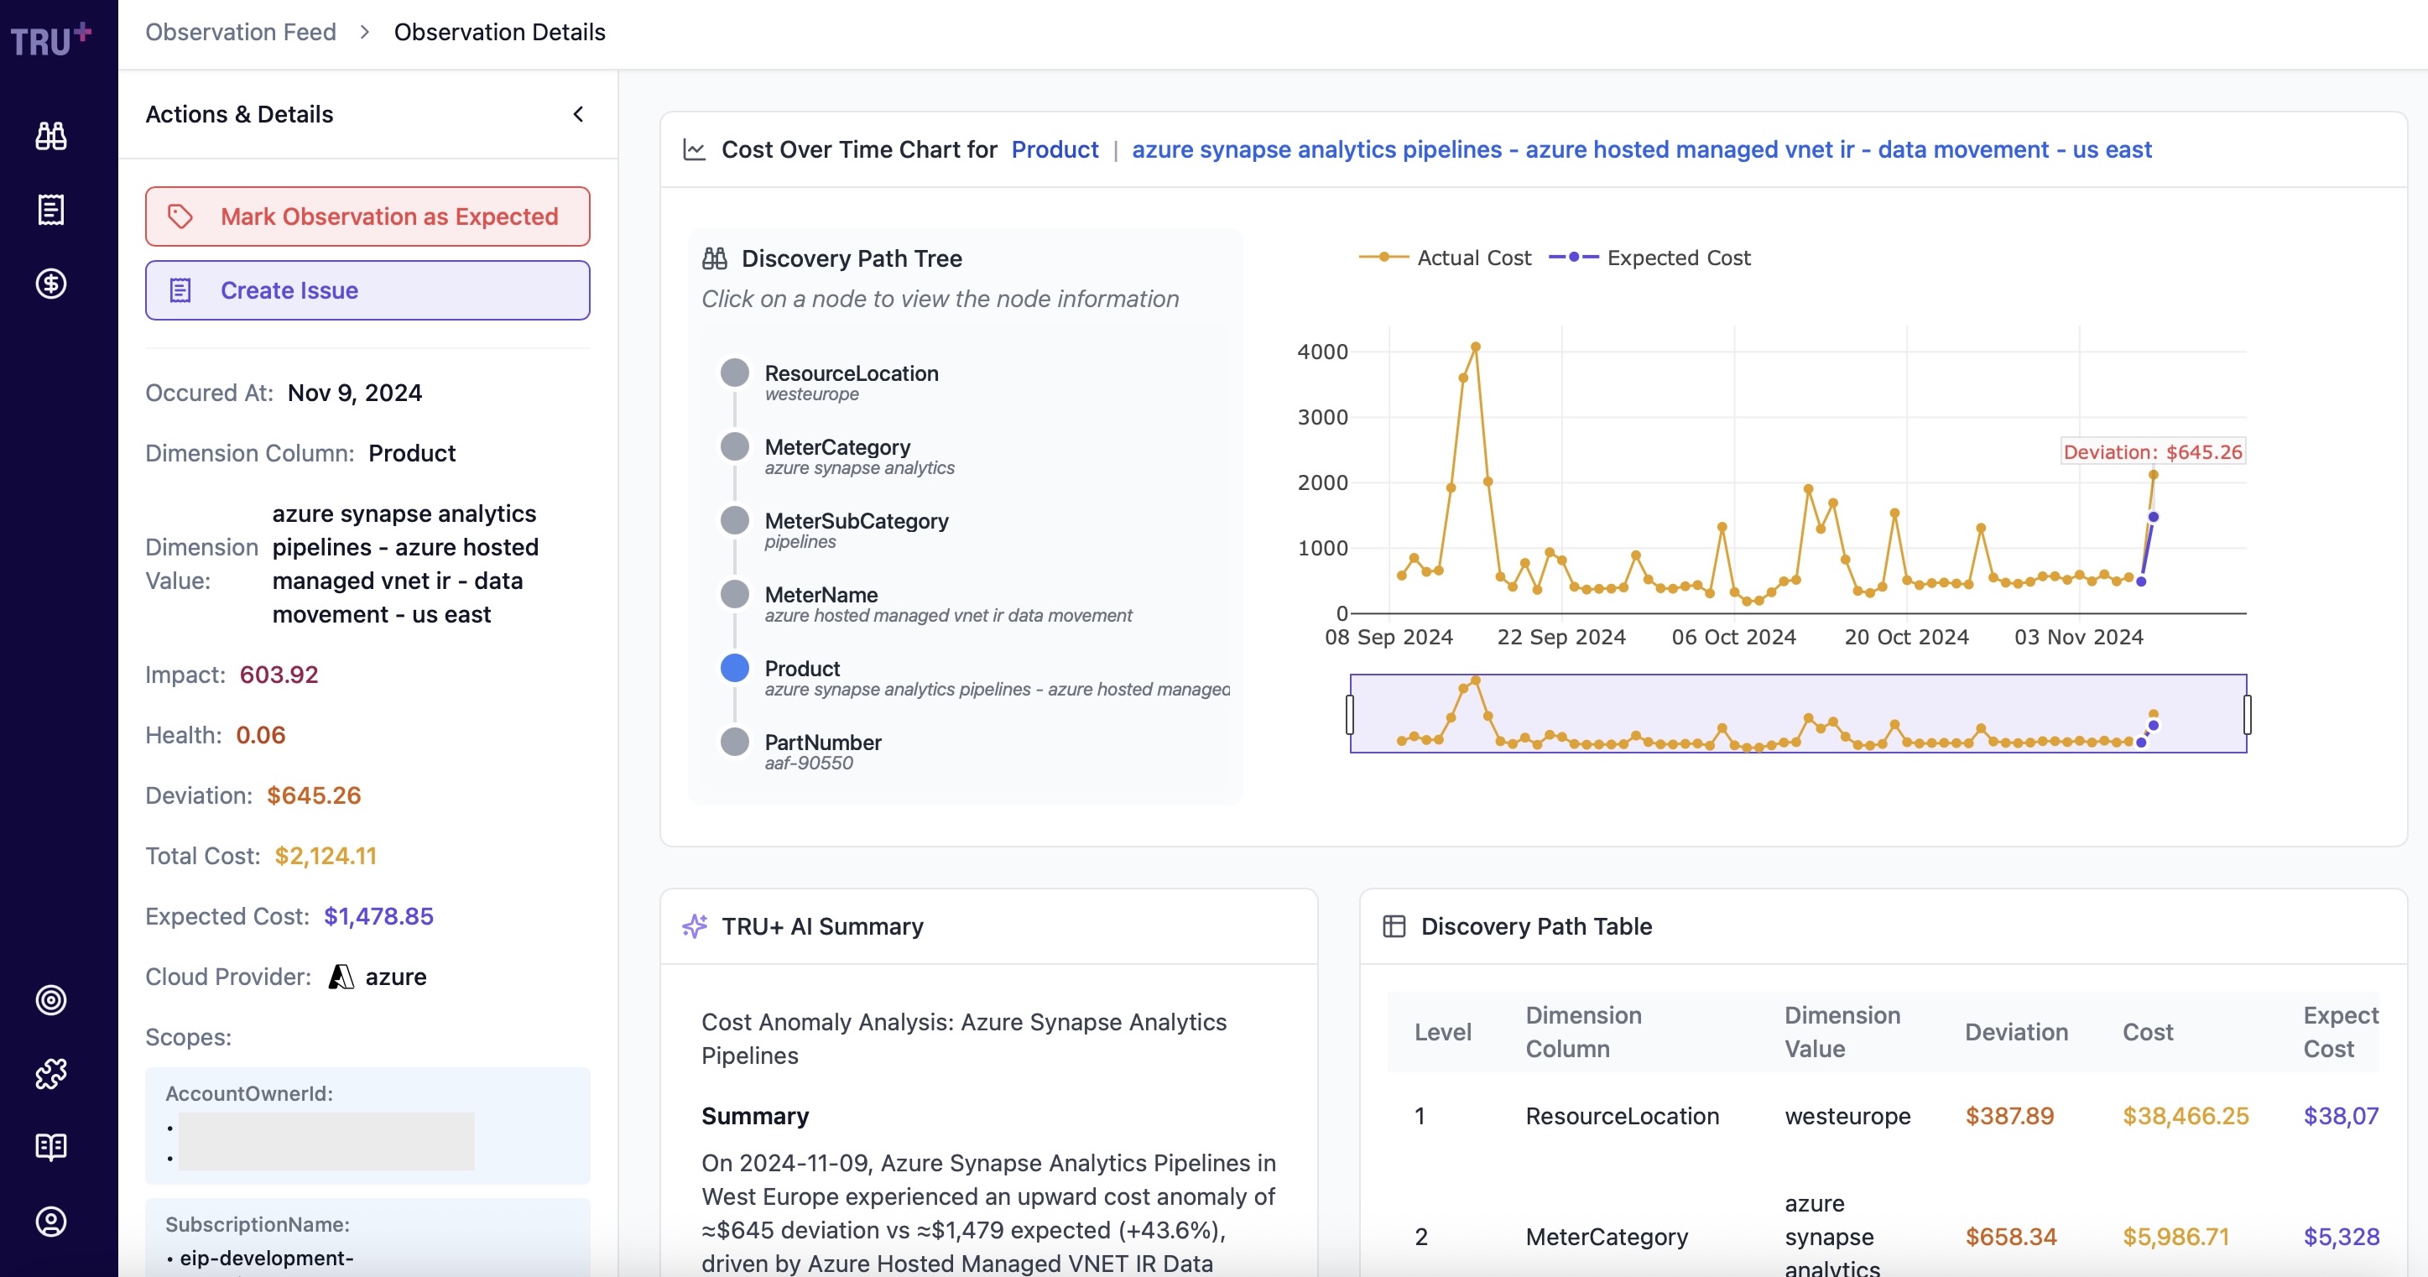
Task: Click the TRU+ logo
Action: tap(51, 39)
